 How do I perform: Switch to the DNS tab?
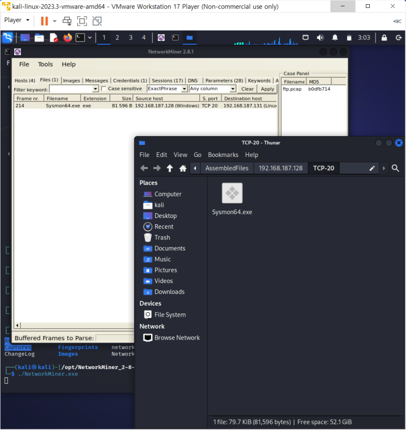click(193, 81)
